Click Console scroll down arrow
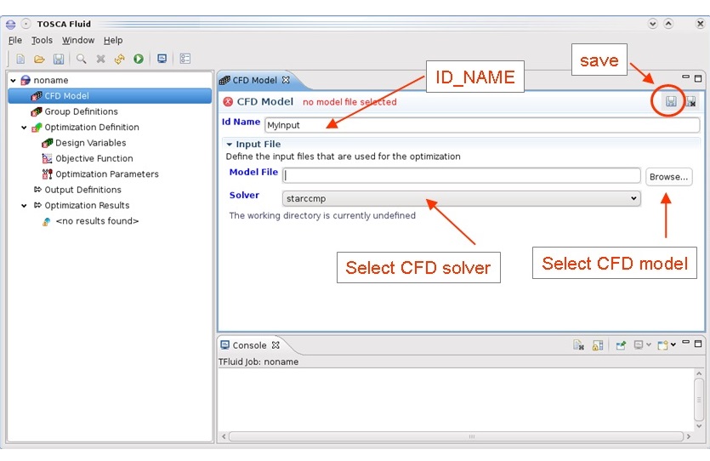The image size is (710, 461). [x=699, y=426]
